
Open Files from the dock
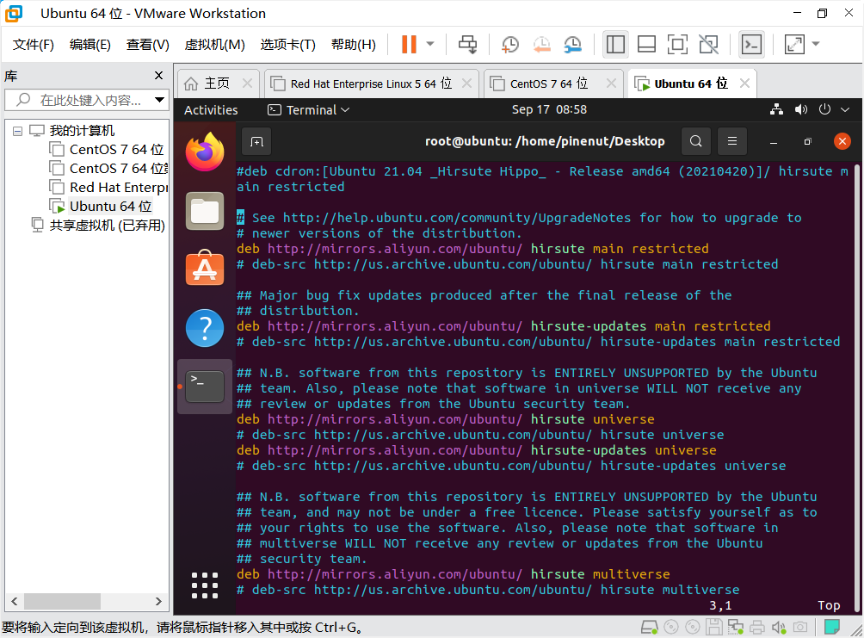205,211
